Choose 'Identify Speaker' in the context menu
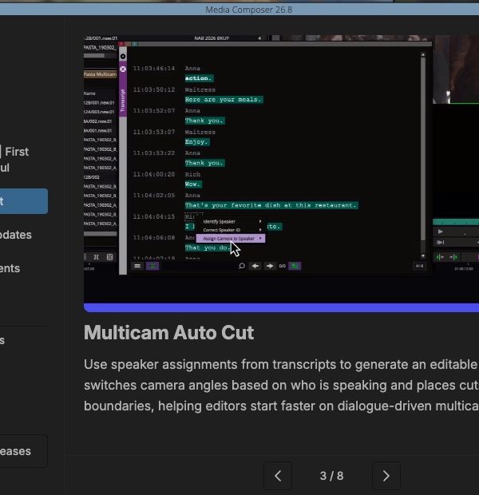 (231, 222)
